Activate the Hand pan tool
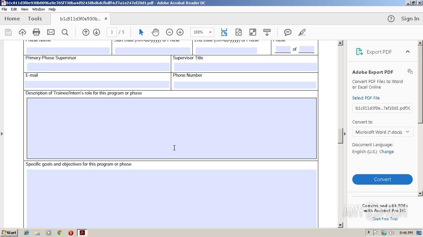 pyautogui.click(x=155, y=32)
